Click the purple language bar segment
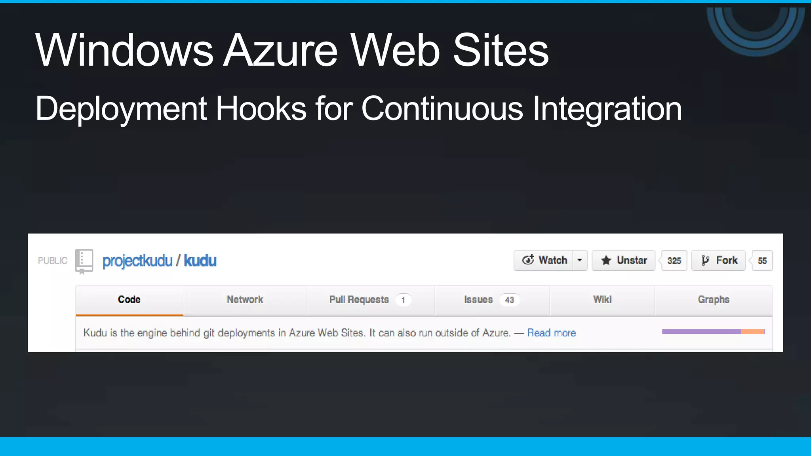This screenshot has height=456, width=811. (702, 332)
